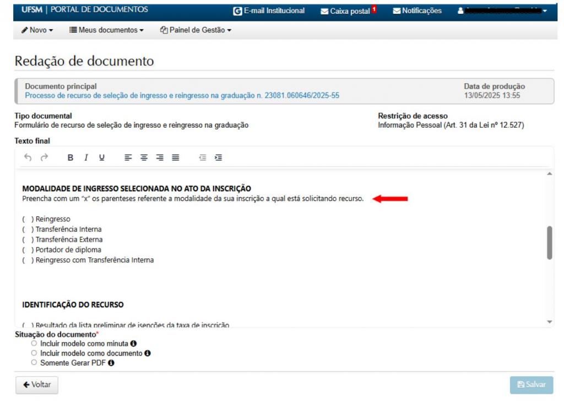Image resolution: width=564 pixels, height=402 pixels.
Task: Choose 'Somente Gerar PDF' radio button
Action: tap(34, 363)
